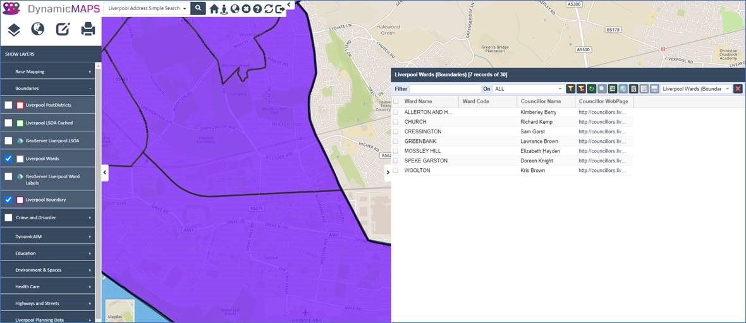Select the MOSSLEY HILL ward row
746x323 pixels.
(512, 151)
